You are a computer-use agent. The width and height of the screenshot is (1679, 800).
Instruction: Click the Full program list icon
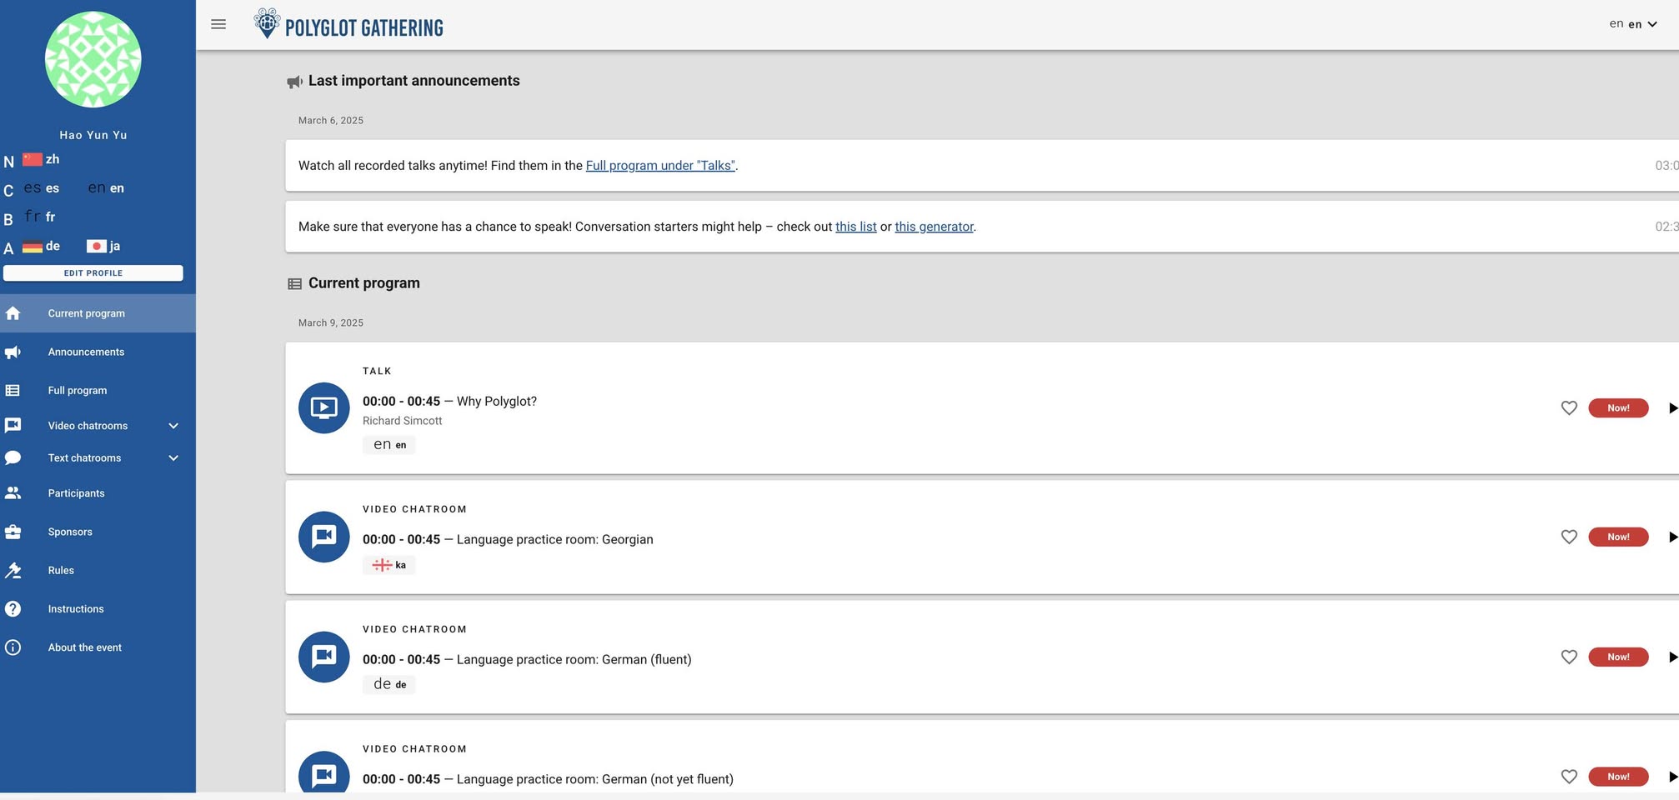point(13,390)
